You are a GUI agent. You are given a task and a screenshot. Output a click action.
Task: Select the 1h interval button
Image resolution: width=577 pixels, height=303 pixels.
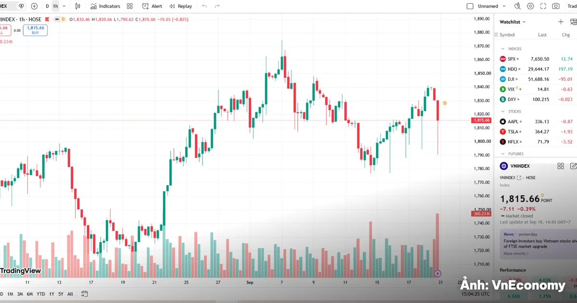pos(55,6)
